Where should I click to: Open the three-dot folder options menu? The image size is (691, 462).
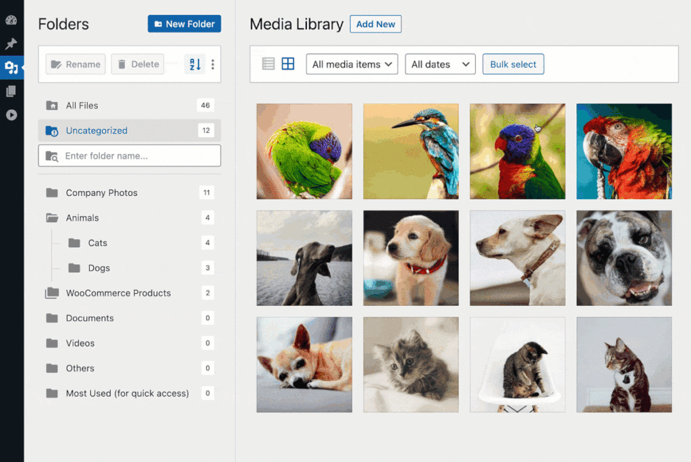click(213, 64)
